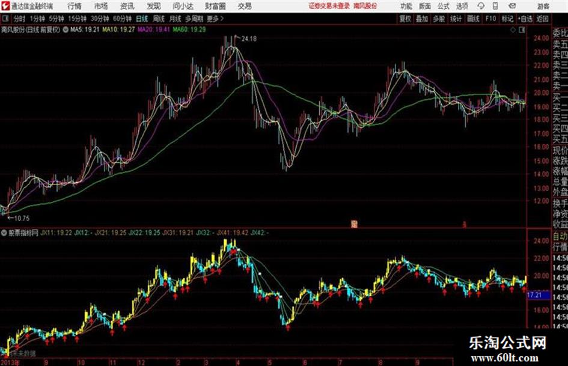Click the MA20: 19.41 indicator value
The height and width of the screenshot is (366, 568).
click(x=154, y=29)
